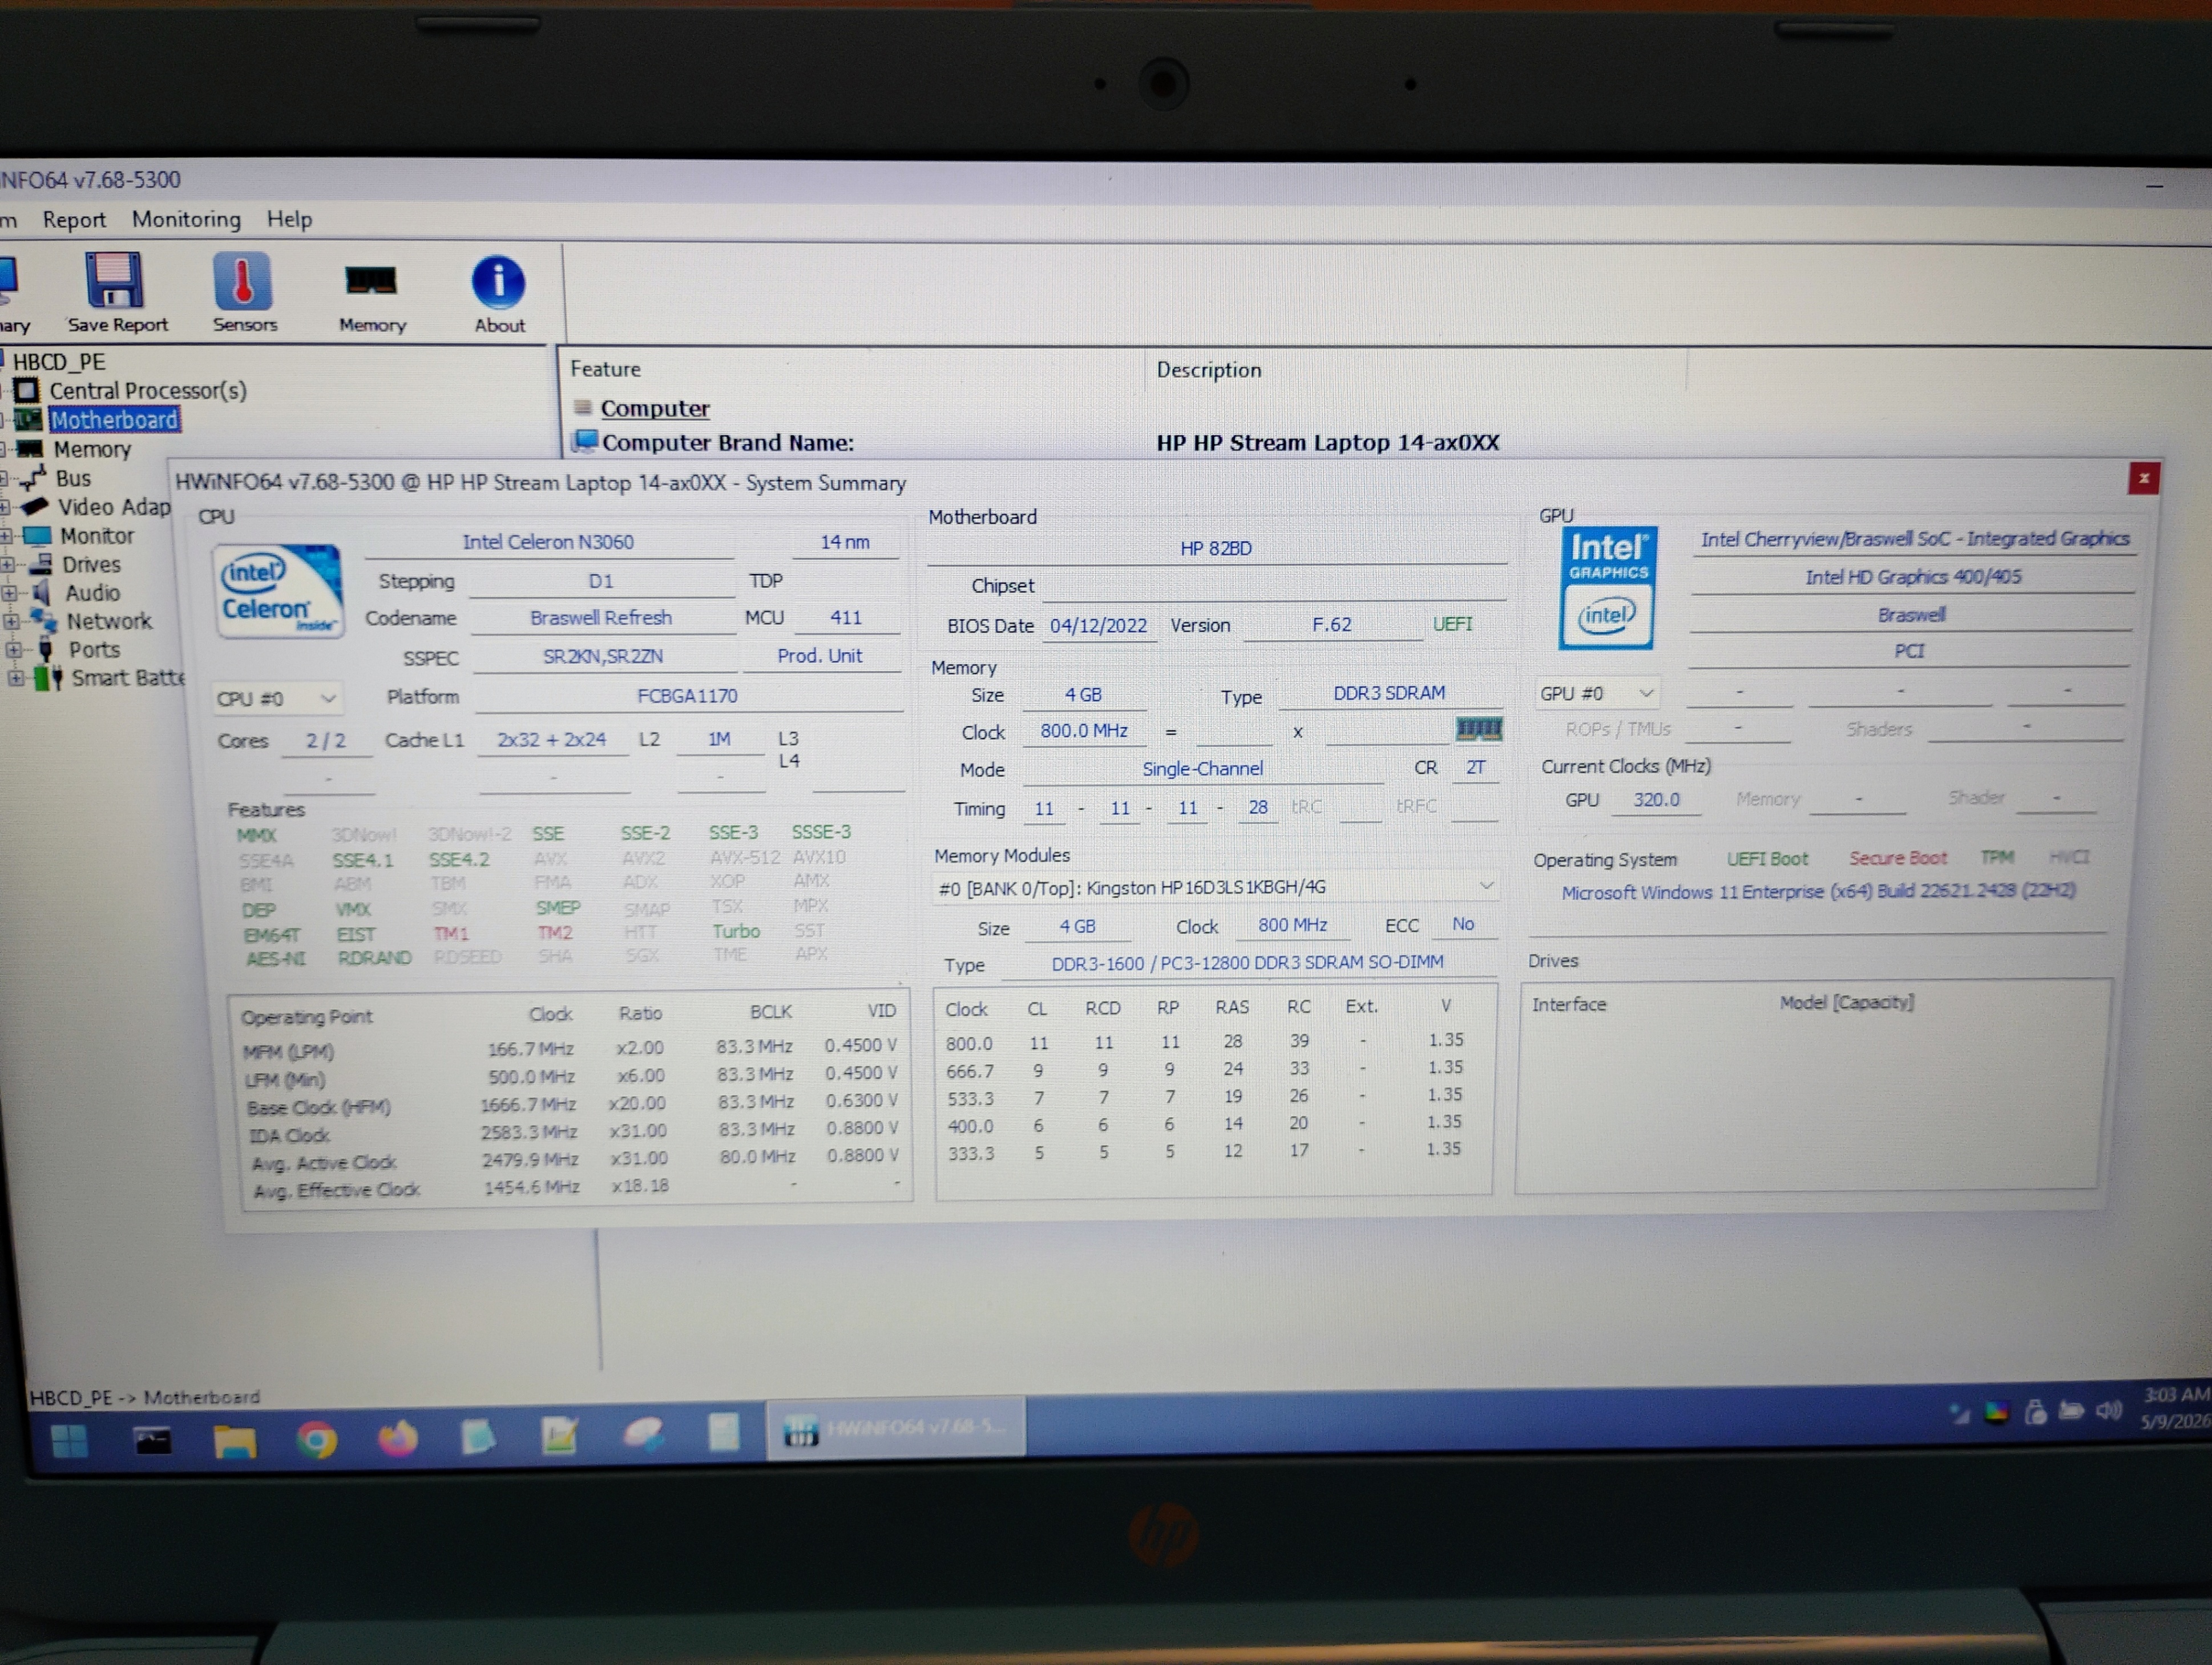Click the Windows 11 Enterprise OS text
The image size is (2212, 1665).
(x=1818, y=891)
